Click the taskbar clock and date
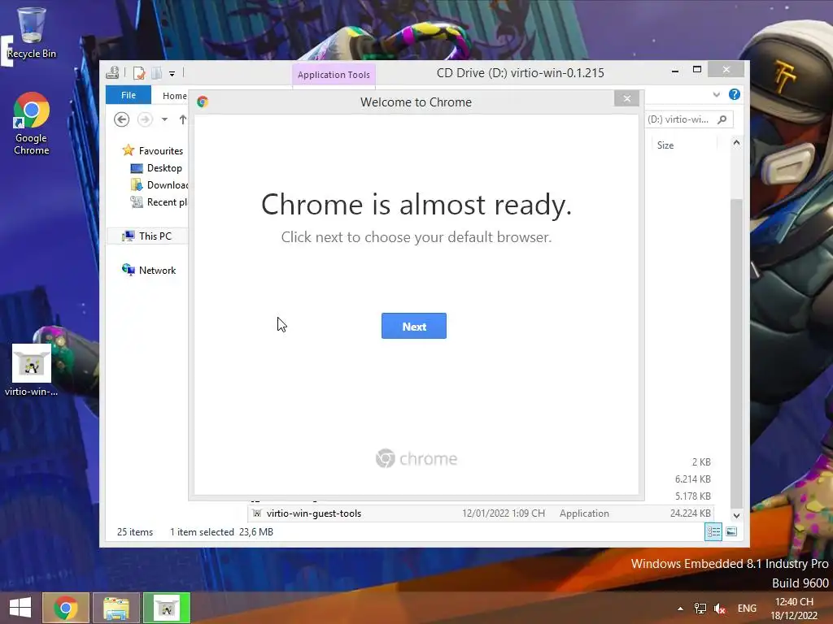This screenshot has width=833, height=624. (x=794, y=609)
